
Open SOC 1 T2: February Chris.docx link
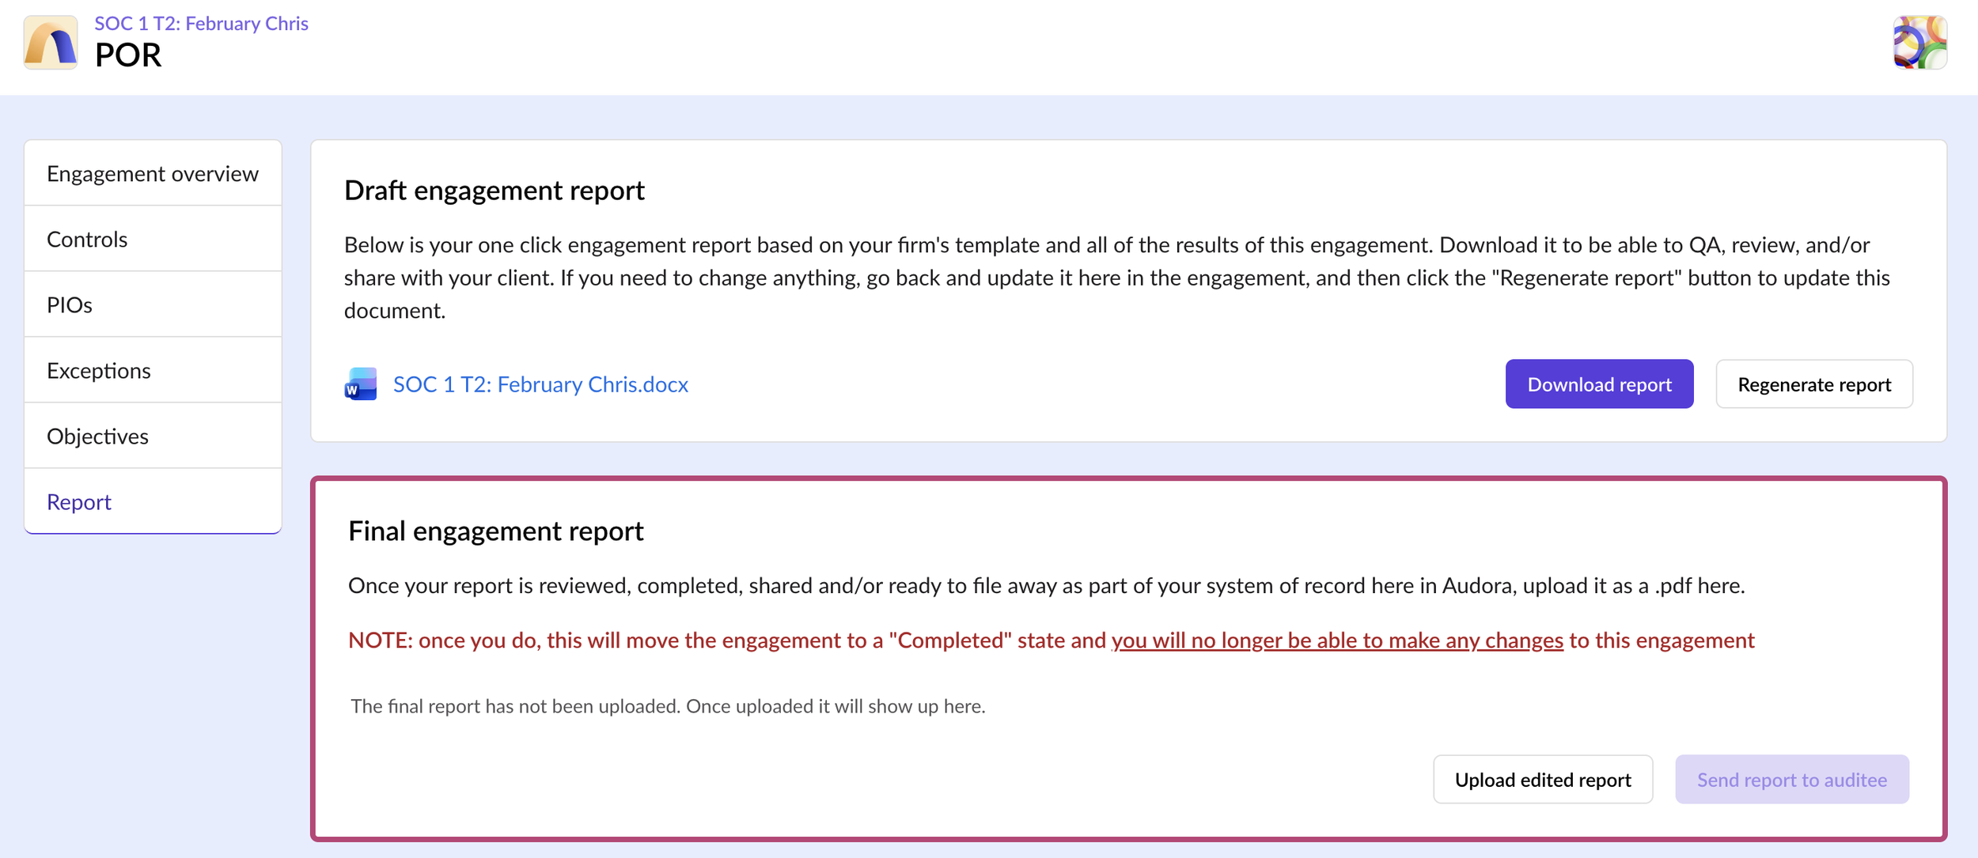(540, 384)
